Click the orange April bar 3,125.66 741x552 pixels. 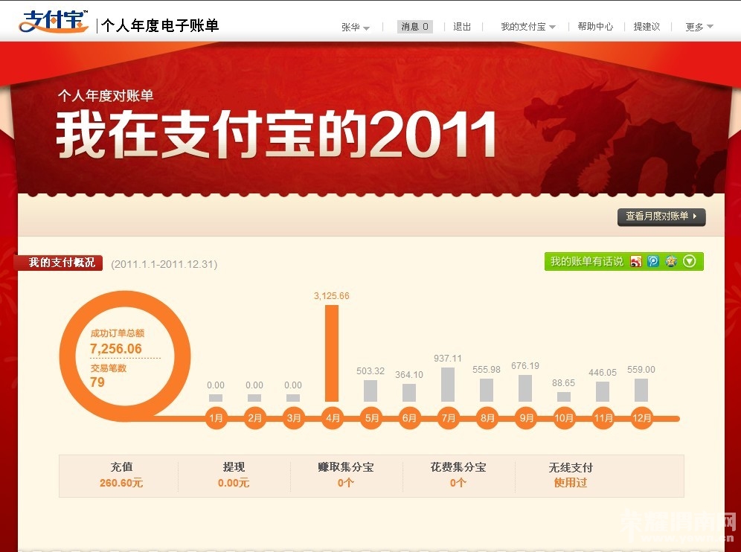click(x=332, y=353)
